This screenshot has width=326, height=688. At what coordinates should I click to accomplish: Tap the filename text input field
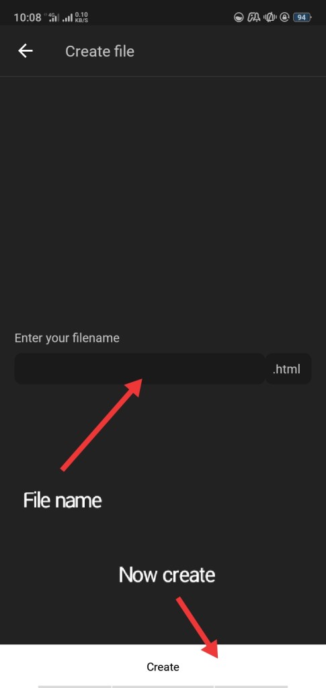pyautogui.click(x=140, y=369)
